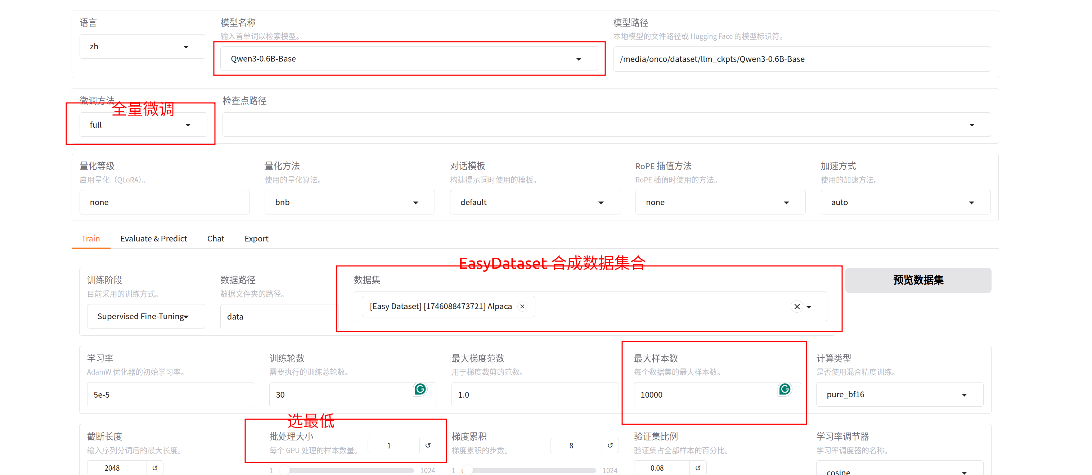Click the 模型路径 input field

[x=801, y=59]
